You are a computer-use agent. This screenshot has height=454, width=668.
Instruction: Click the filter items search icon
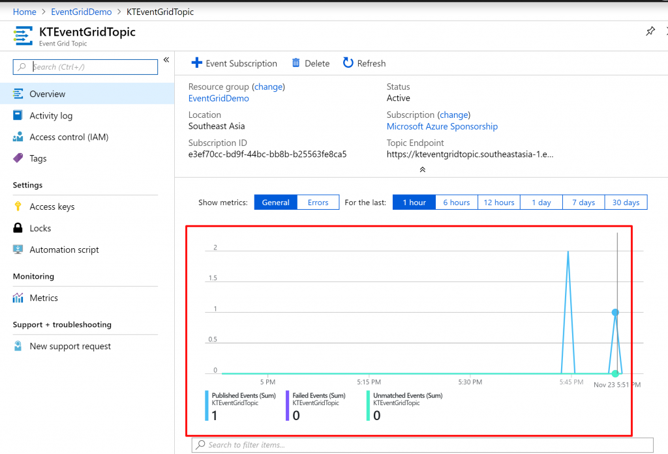click(200, 445)
